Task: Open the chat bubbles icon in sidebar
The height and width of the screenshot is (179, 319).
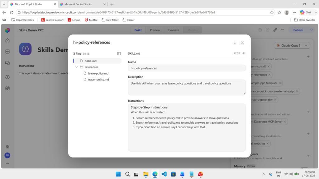Action: point(7,63)
